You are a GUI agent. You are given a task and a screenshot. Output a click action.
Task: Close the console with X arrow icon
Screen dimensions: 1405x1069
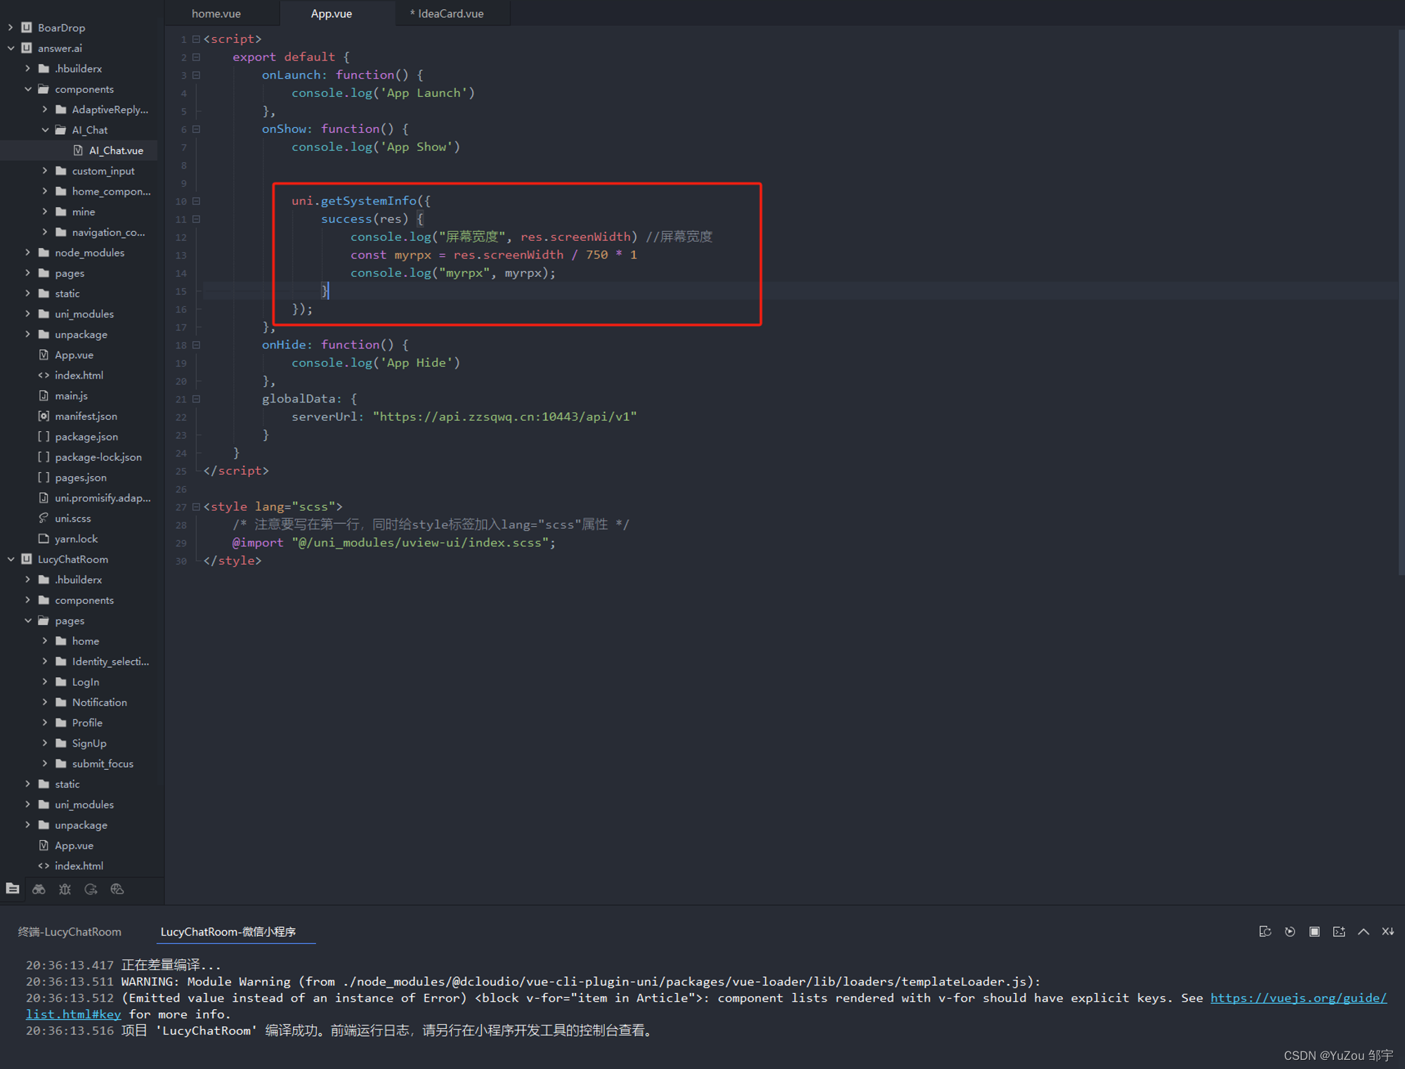point(1388,931)
